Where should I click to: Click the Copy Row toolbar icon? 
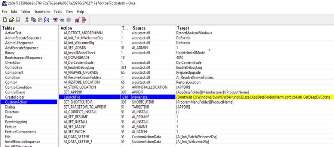(62, 20)
